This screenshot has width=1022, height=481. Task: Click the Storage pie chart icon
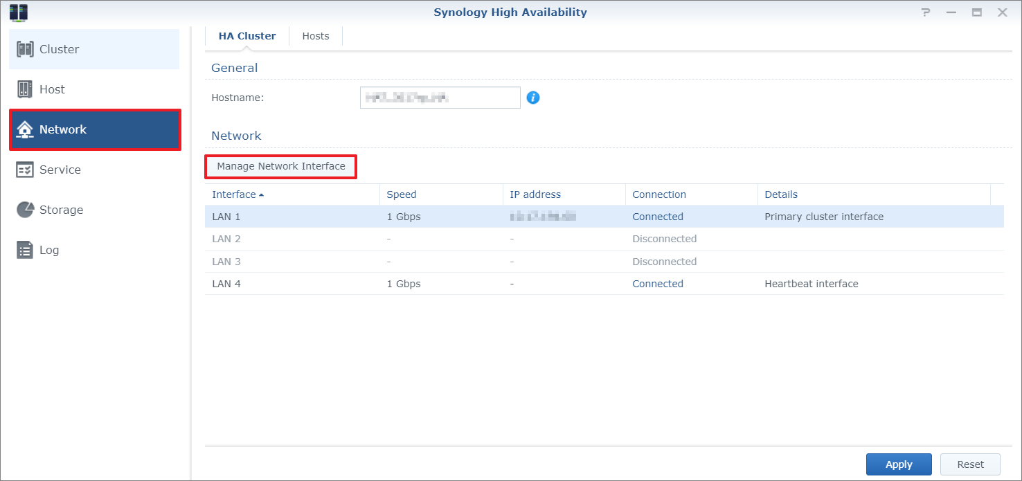[x=25, y=210]
